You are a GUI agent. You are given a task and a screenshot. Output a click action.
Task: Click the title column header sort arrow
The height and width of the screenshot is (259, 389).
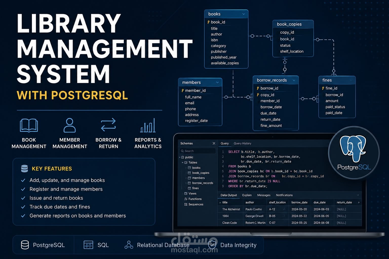(220, 203)
